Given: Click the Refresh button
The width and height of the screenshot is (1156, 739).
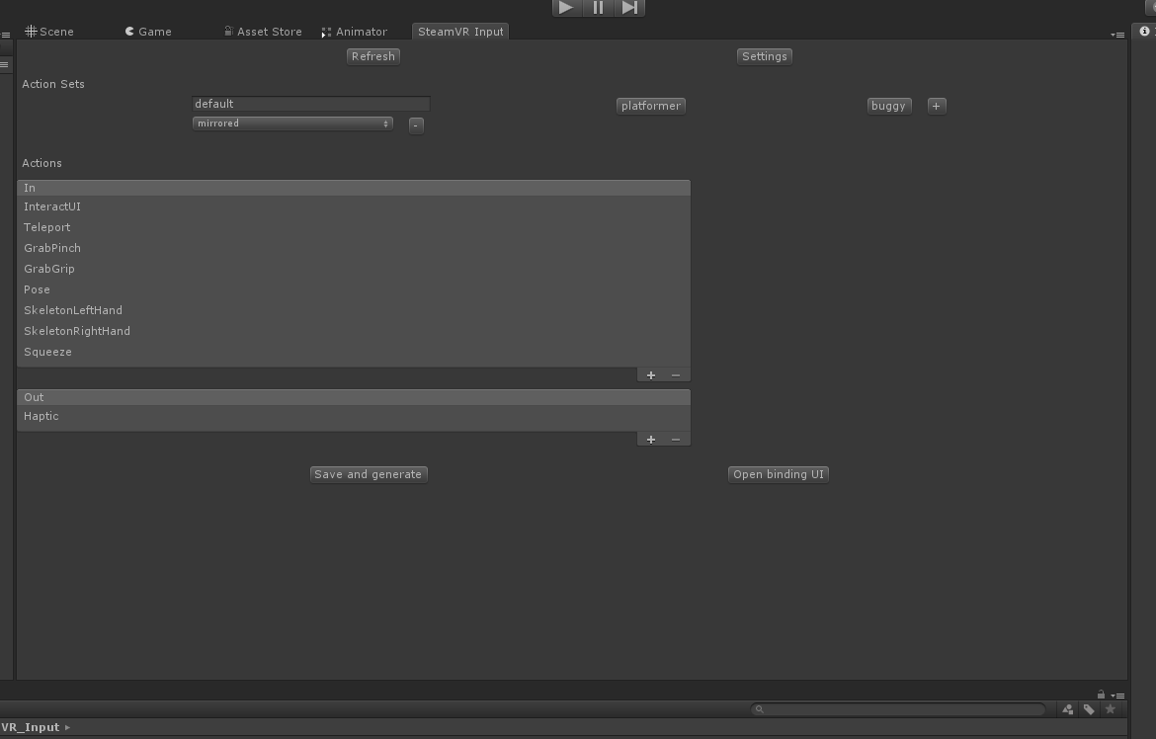Looking at the screenshot, I should click(x=373, y=56).
